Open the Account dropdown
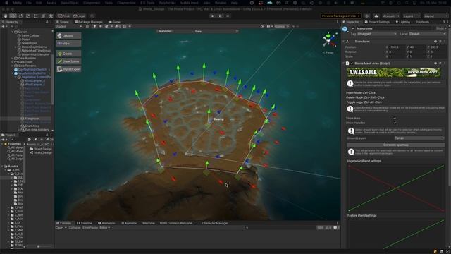 (x=391, y=16)
